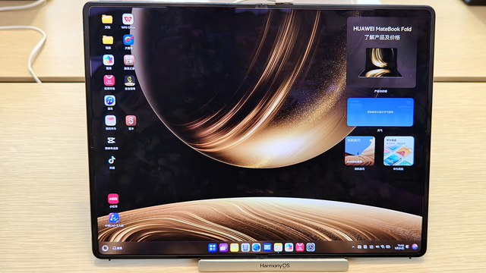The width and height of the screenshot is (486, 273).
Task: Open the HUAWEI MateBook Fold product card
Action: tap(381, 52)
